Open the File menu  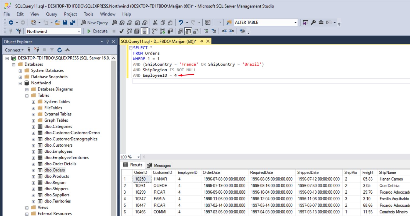pos(7,14)
